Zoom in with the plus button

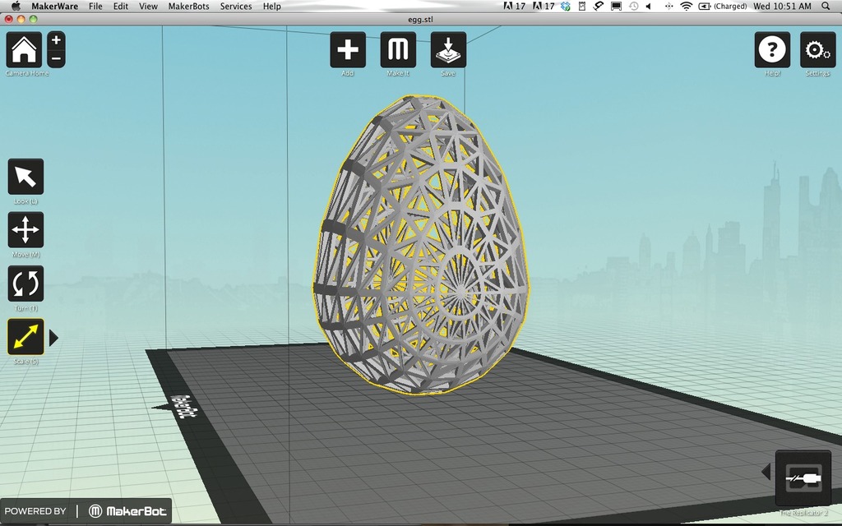[57, 40]
